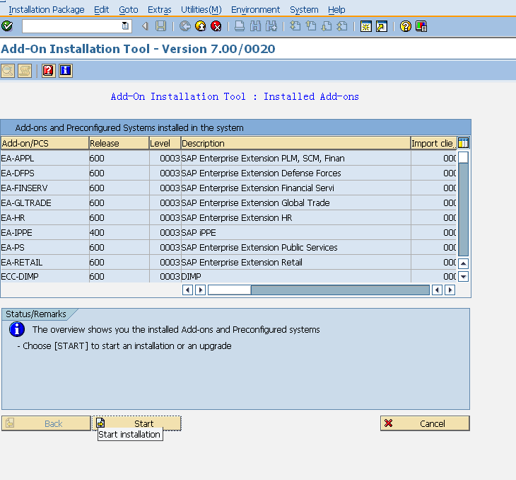Click the Find Next binoculars icon

point(271,26)
